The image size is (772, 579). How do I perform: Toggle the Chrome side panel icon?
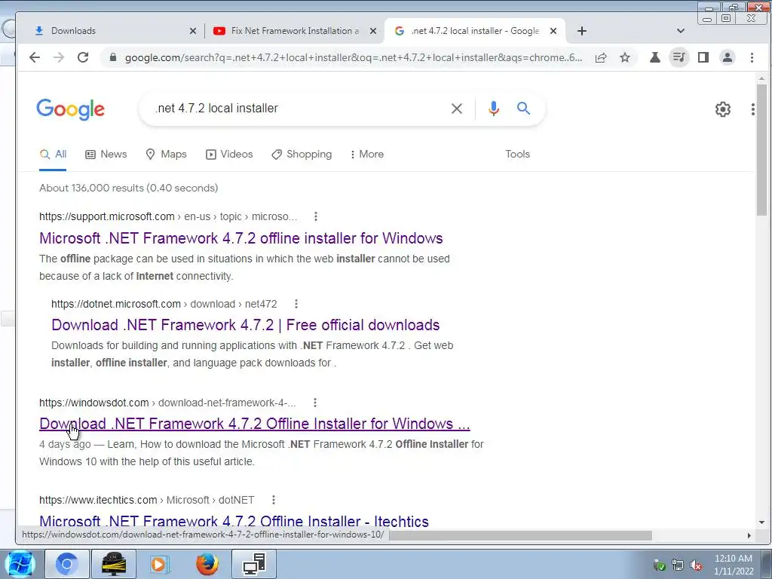tap(703, 57)
